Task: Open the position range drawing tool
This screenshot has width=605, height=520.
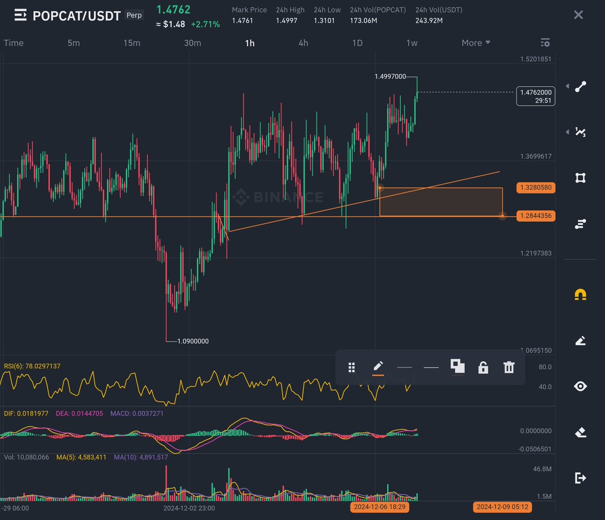Action: [x=580, y=224]
